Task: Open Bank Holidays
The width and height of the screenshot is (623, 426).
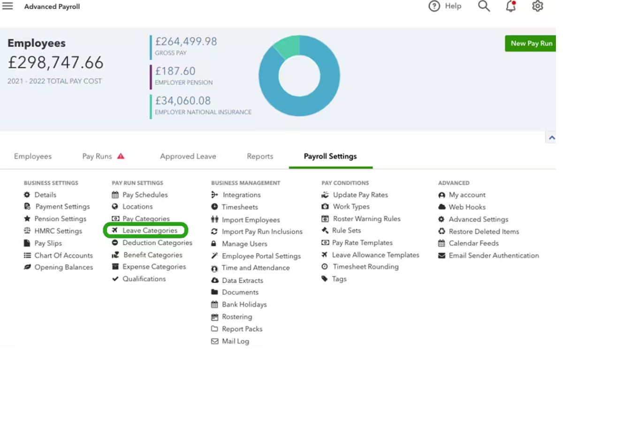Action: (243, 304)
